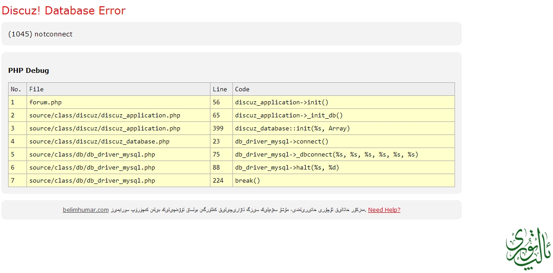Click row number 7 in No. column

pyautogui.click(x=18, y=180)
